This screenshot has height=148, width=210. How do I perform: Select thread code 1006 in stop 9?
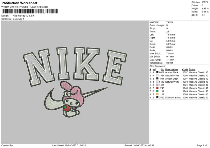pos(185,98)
